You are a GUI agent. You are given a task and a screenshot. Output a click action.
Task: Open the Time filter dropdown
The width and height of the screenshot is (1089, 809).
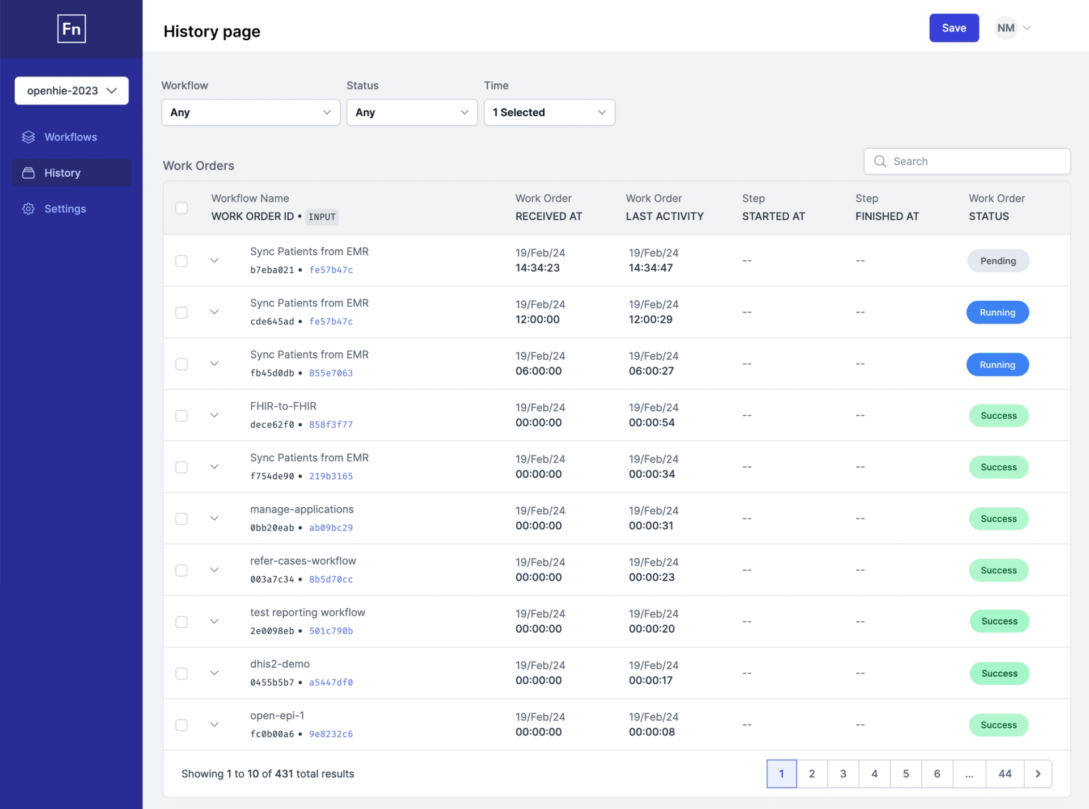click(x=549, y=112)
